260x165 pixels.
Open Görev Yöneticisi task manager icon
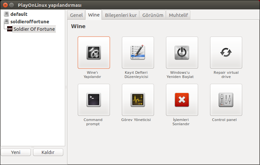pyautogui.click(x=138, y=100)
